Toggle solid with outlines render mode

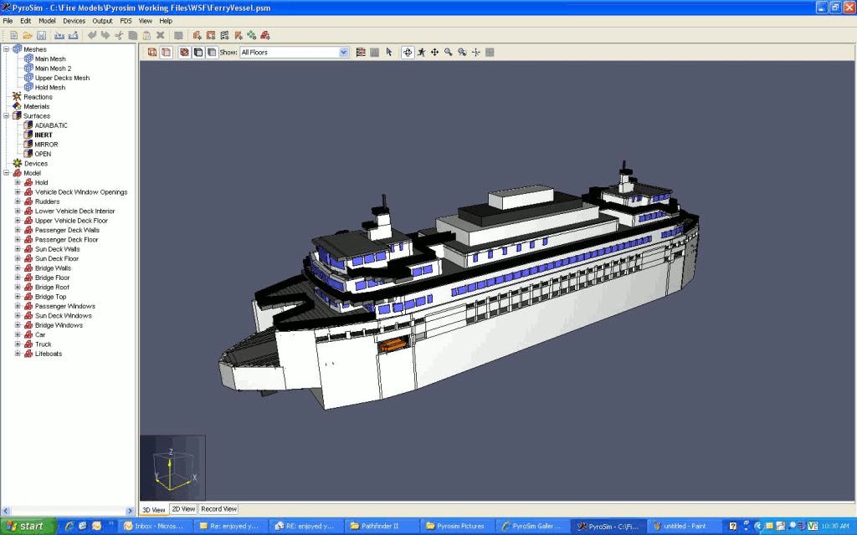tap(198, 52)
